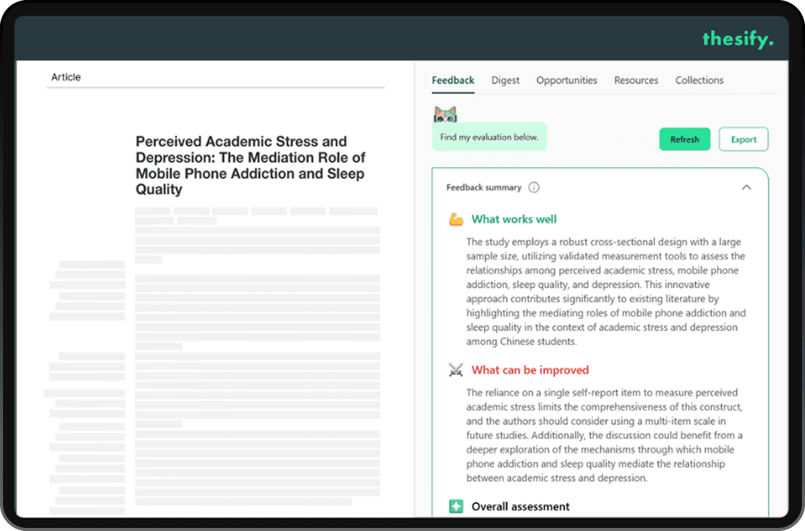Click the Export button
Image resolution: width=805 pixels, height=531 pixels.
[x=743, y=140]
